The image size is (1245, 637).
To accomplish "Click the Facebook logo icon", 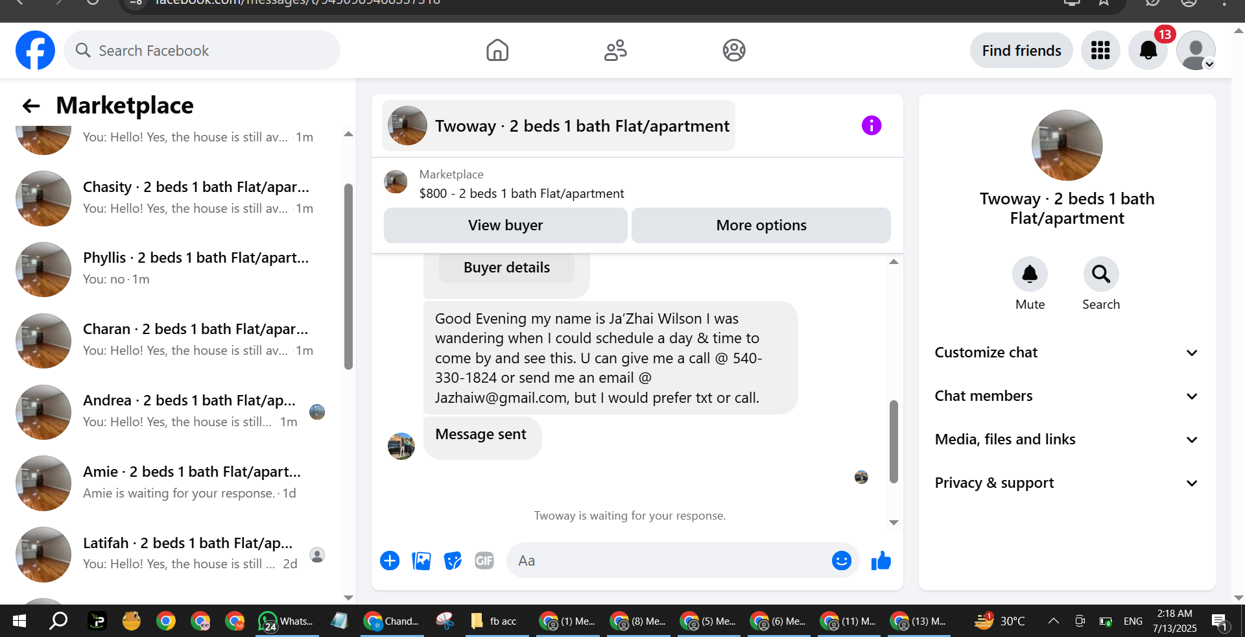I will pos(35,50).
